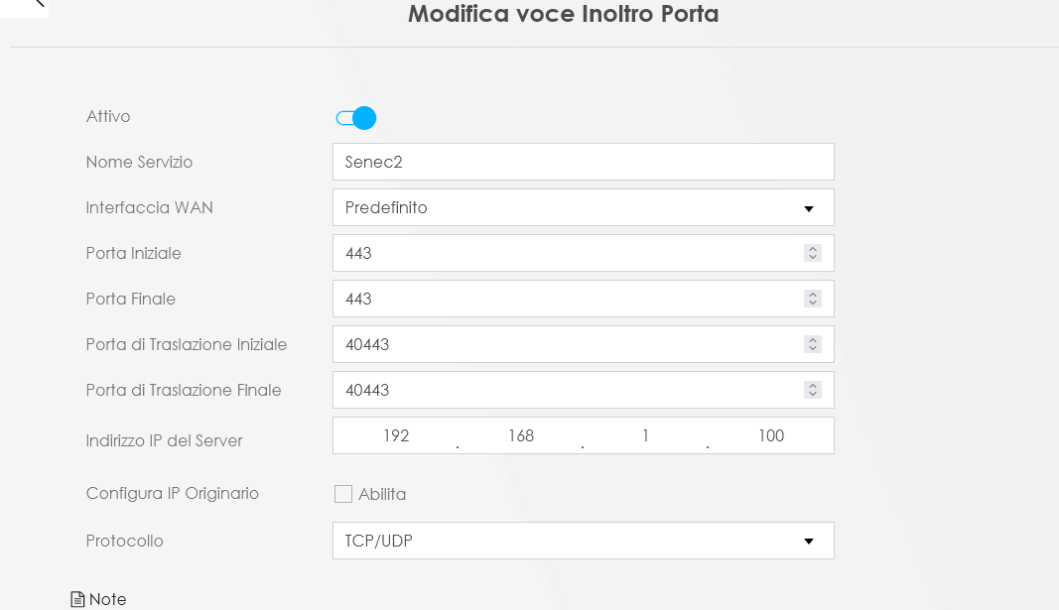This screenshot has height=610, width=1059.
Task: Click the Porta di Traslazione Finale field
Action: (583, 390)
